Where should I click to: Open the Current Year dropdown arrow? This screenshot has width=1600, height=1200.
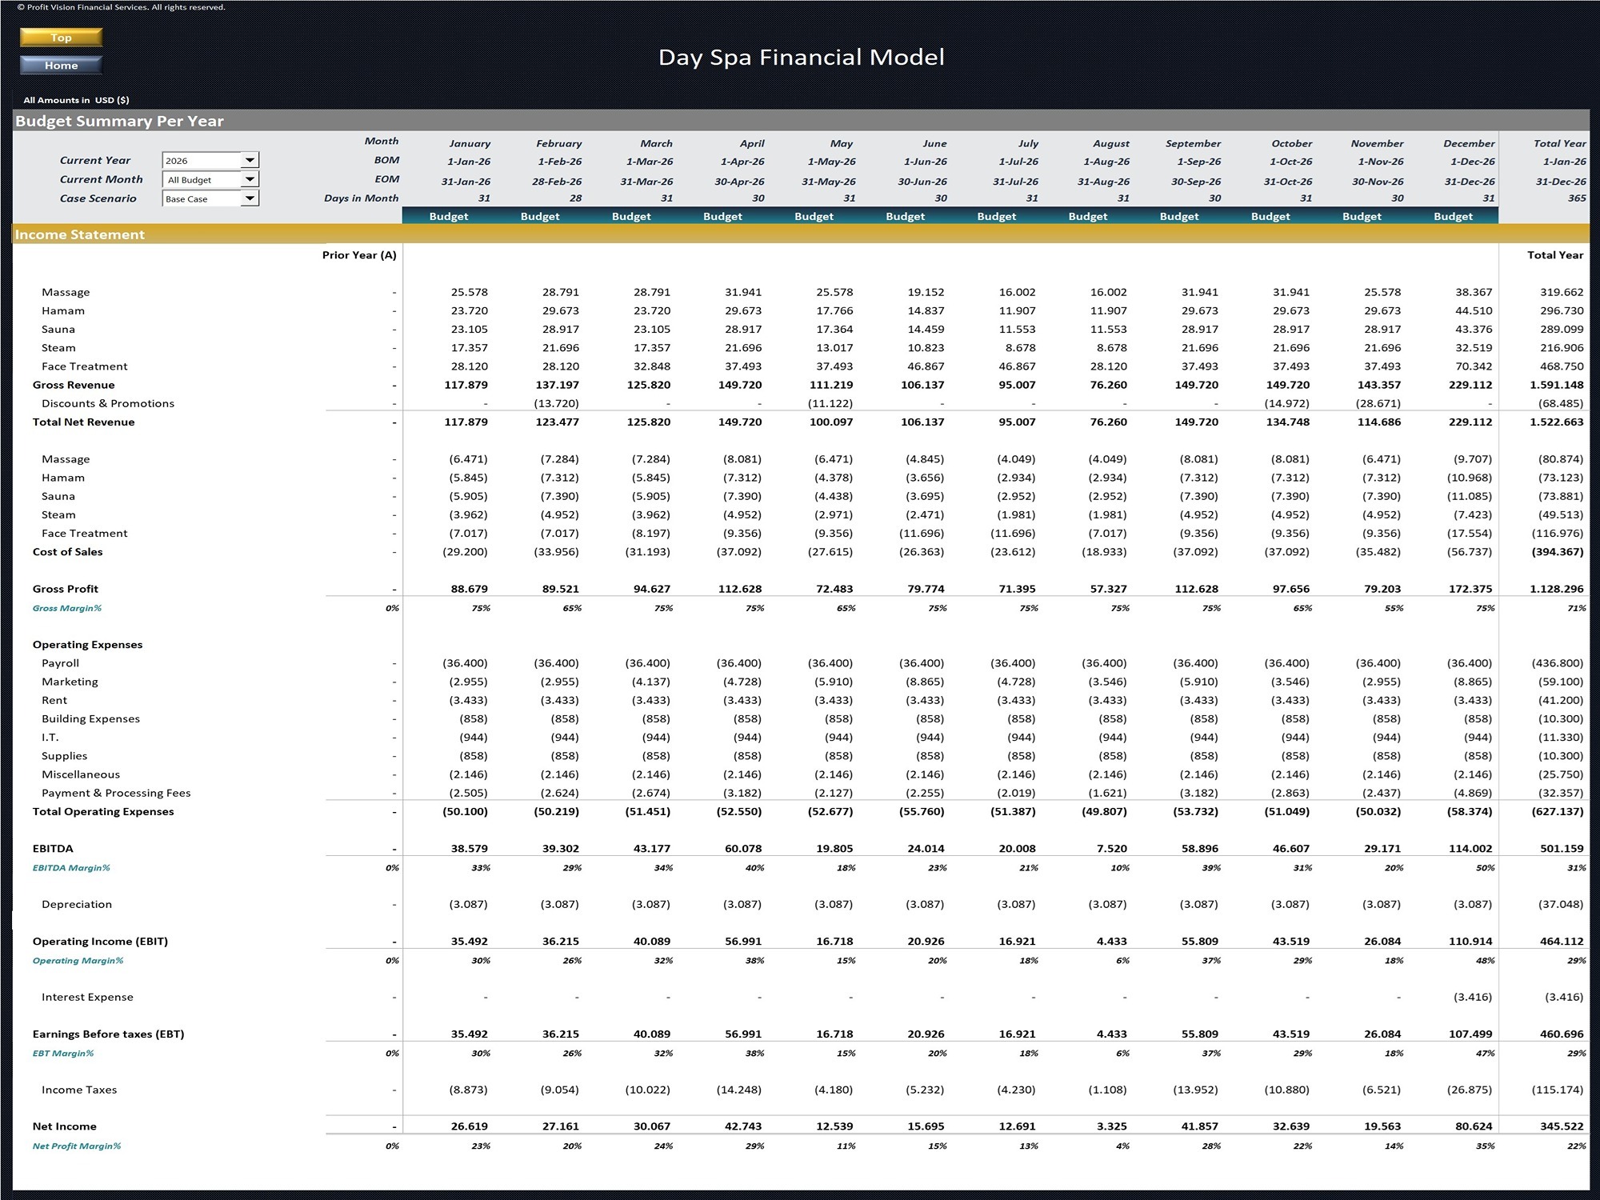pyautogui.click(x=250, y=160)
